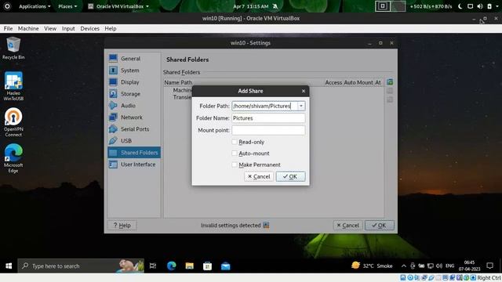Open the Applications menu
Screen dimensions: 502x282
coord(35,6)
